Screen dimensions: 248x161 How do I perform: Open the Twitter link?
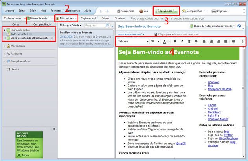click(x=228, y=135)
